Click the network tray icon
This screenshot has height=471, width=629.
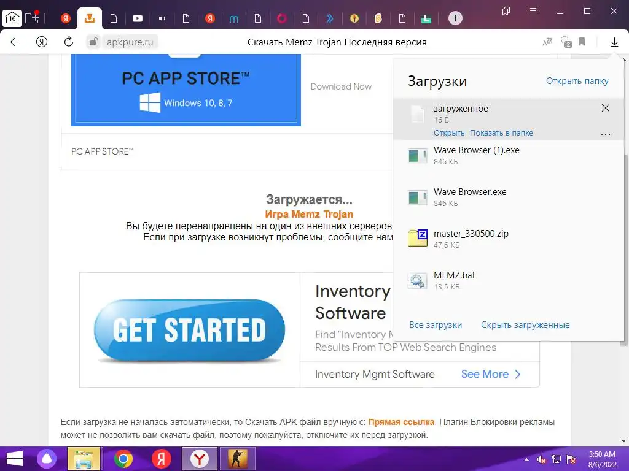[557, 459]
